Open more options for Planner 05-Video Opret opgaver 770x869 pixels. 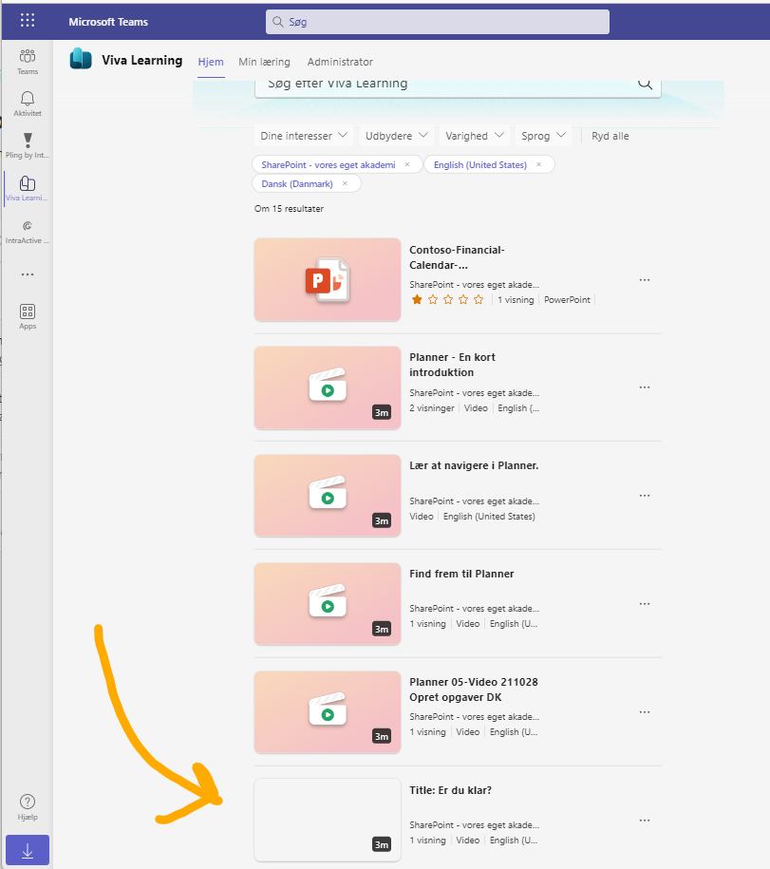pos(645,711)
